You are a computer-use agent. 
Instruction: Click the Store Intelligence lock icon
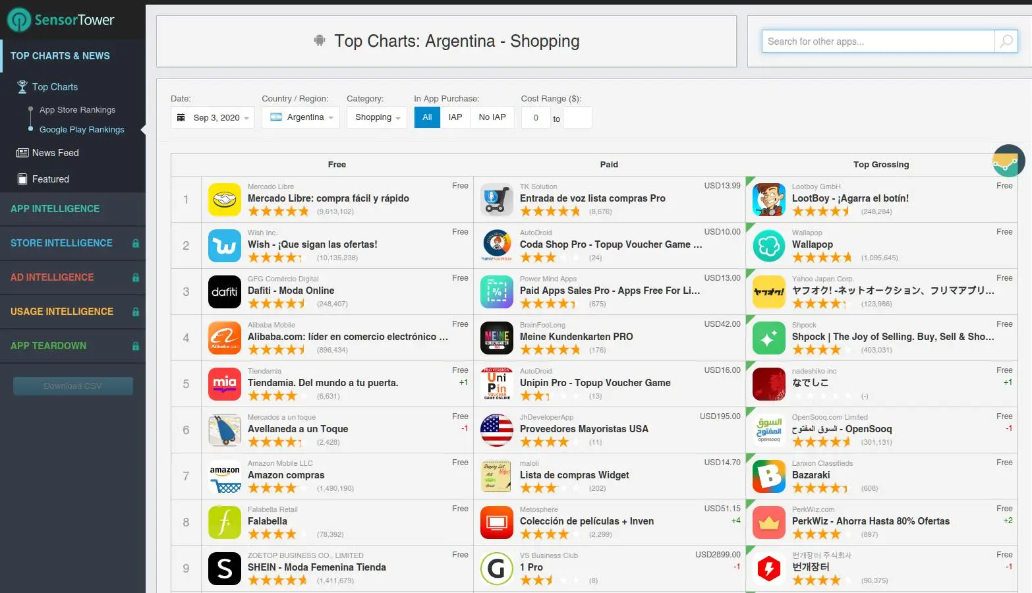click(x=136, y=243)
